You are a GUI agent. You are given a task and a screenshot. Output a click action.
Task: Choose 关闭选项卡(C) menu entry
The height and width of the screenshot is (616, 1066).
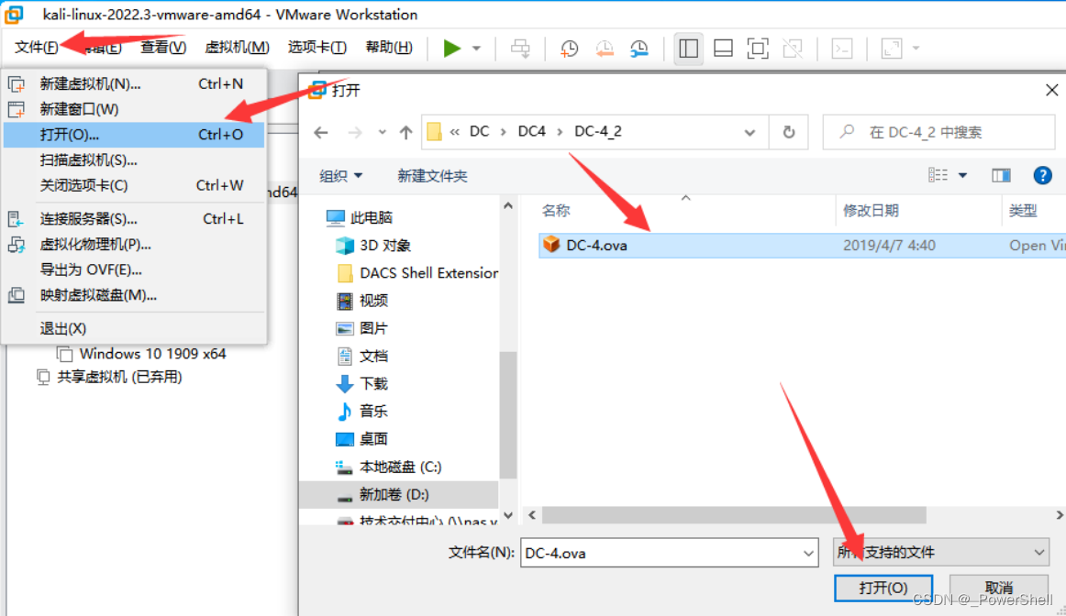click(134, 185)
